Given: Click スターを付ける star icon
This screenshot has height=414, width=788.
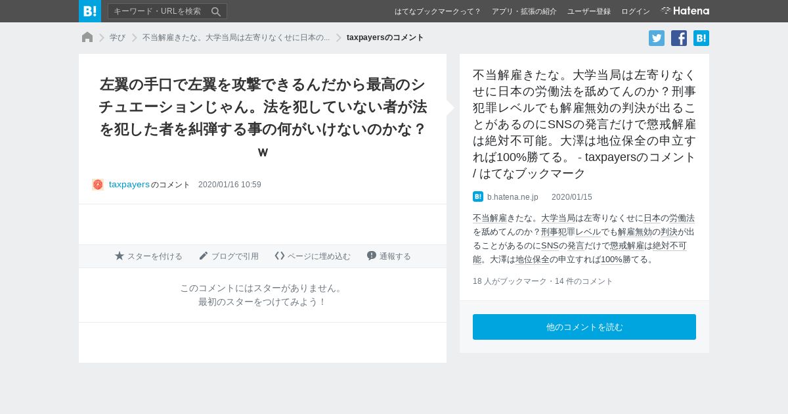Looking at the screenshot, I should click(148, 256).
